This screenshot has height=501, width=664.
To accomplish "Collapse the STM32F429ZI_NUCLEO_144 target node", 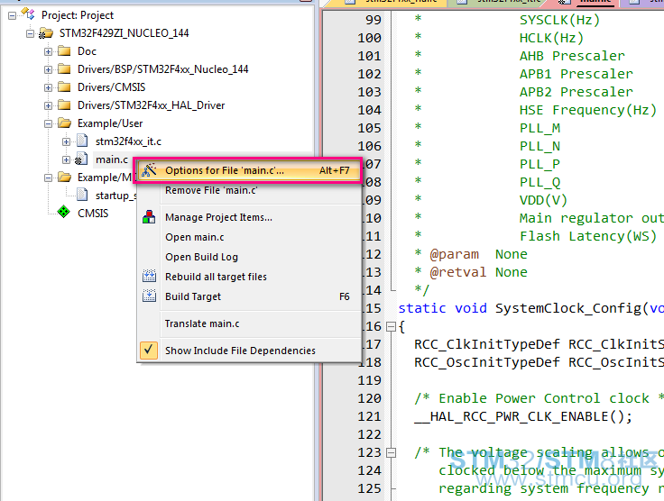I will tap(30, 33).
